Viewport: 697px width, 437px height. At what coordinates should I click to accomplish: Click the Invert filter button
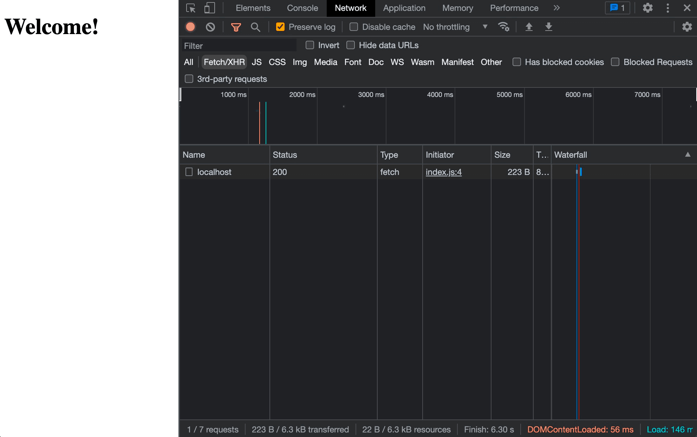click(x=309, y=45)
